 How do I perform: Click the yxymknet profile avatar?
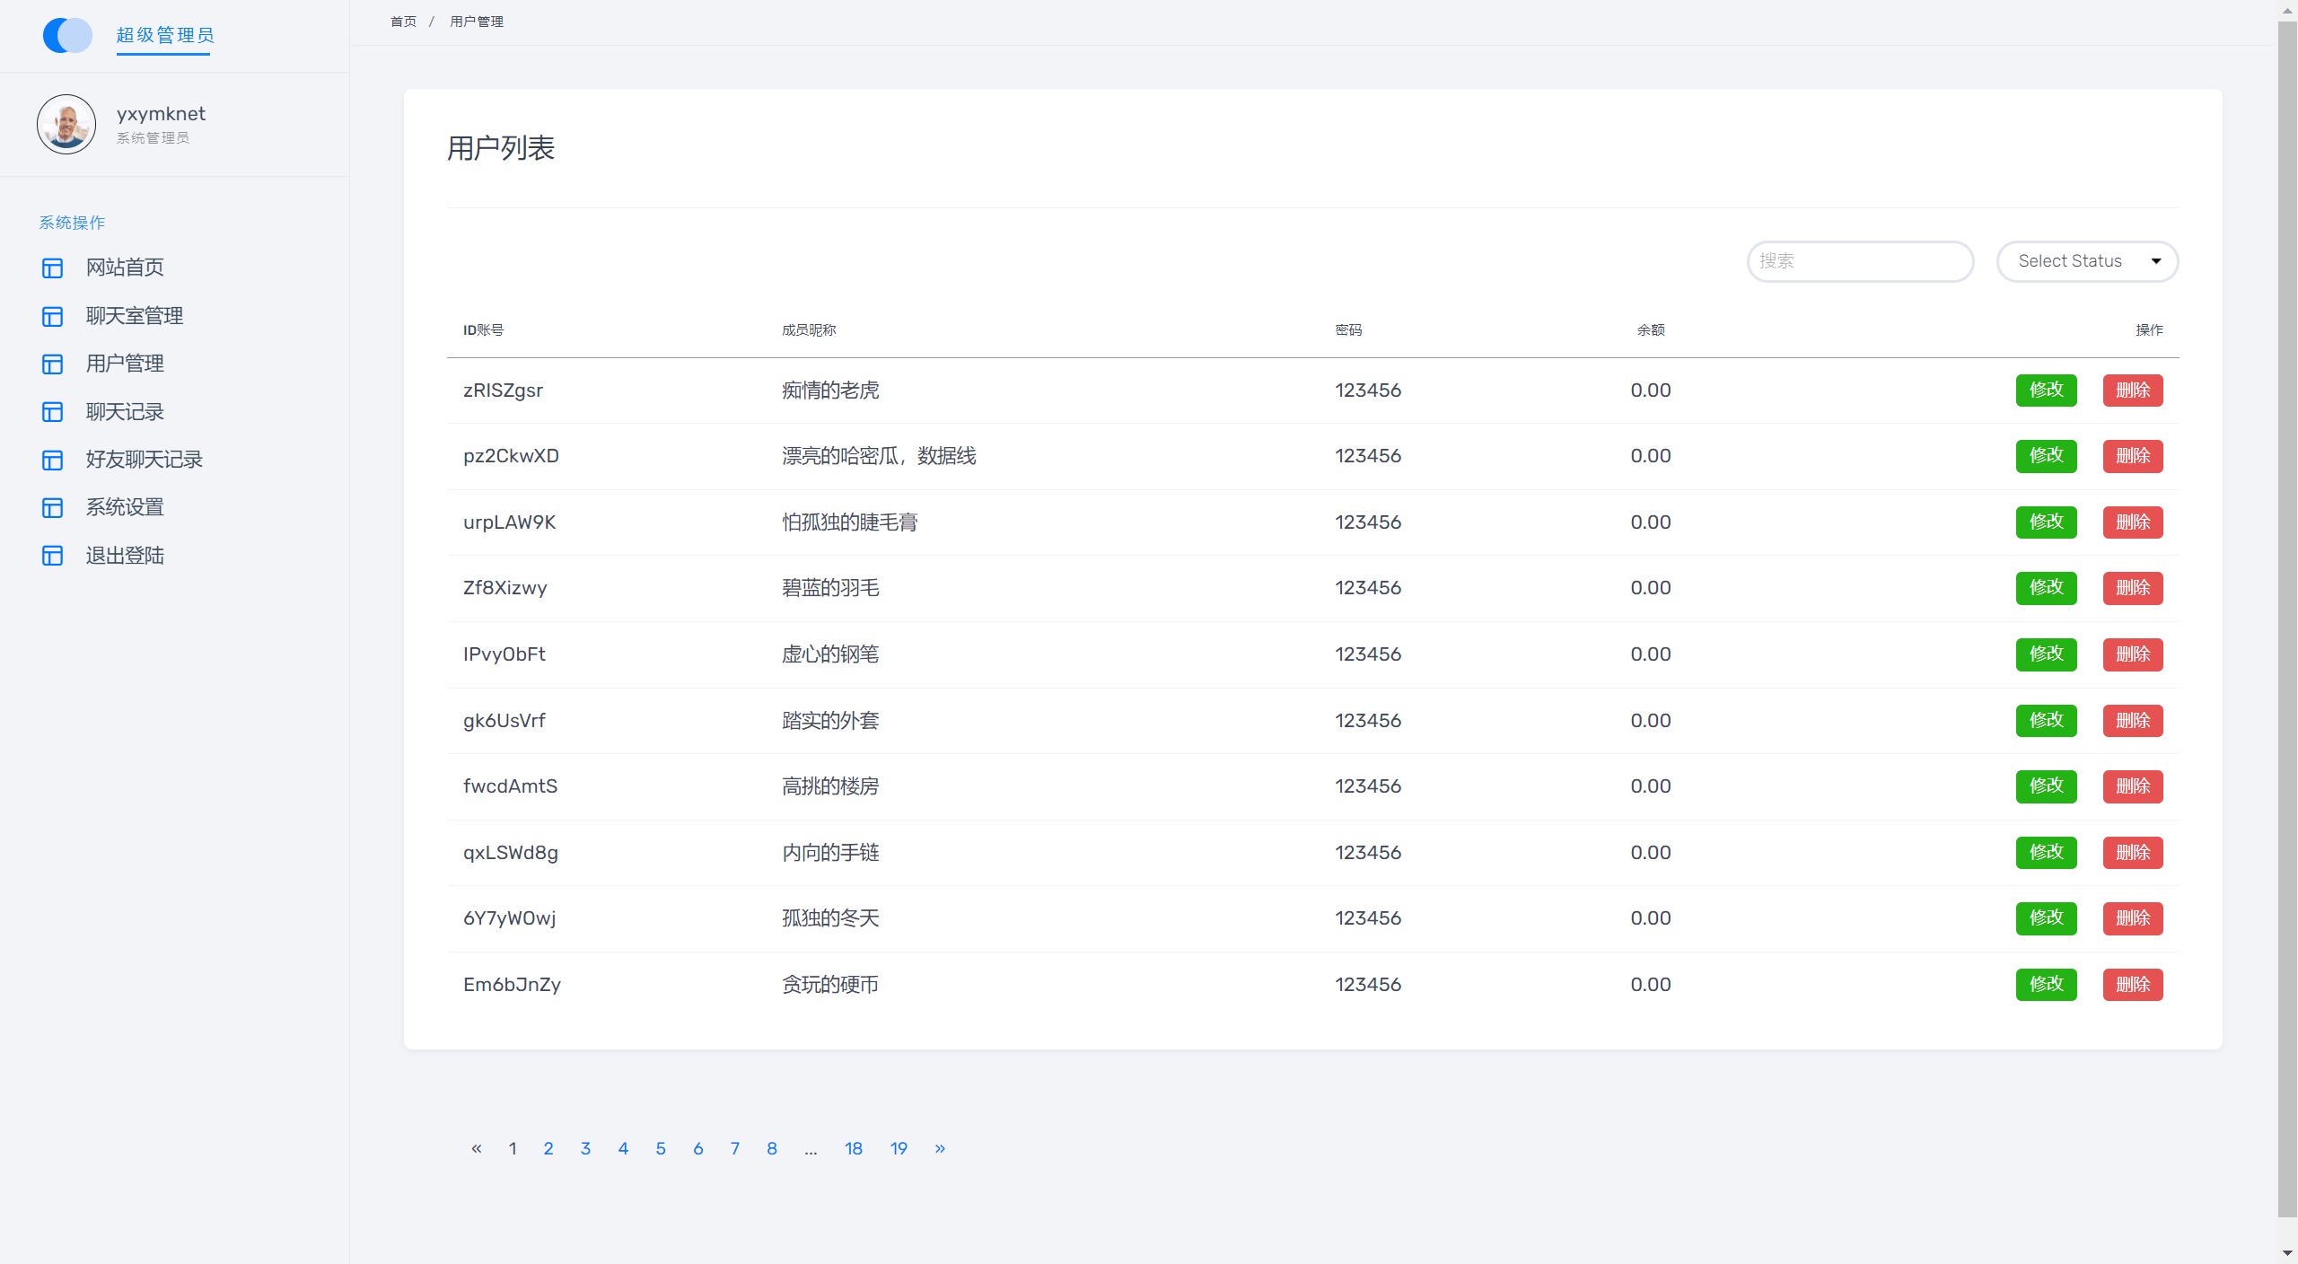[66, 125]
